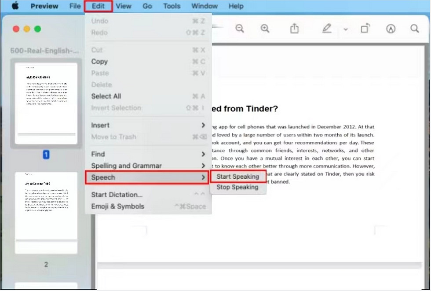Click the page number 2 label
This screenshot has width=431, height=291.
coord(46,264)
